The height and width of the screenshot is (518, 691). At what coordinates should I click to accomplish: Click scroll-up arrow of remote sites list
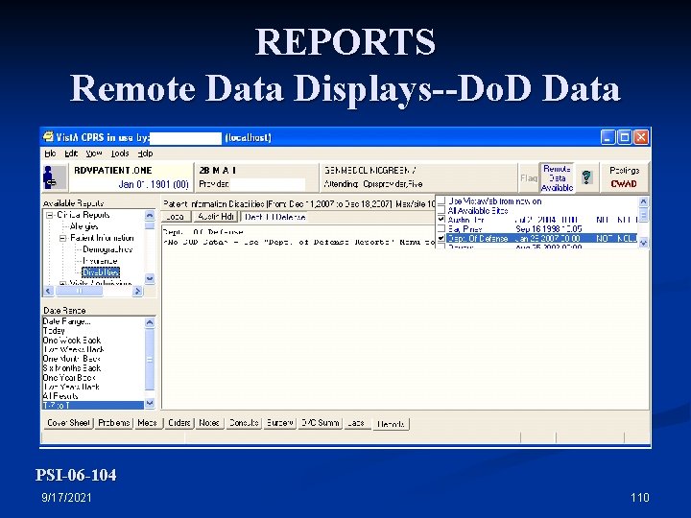click(x=643, y=201)
